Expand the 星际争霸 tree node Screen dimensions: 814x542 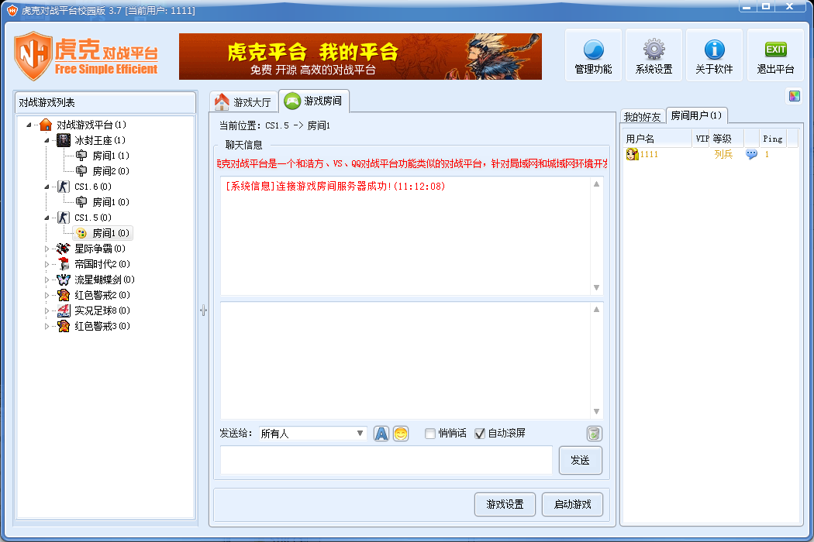47,249
